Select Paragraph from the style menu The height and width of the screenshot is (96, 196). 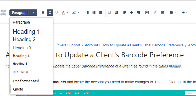(x=21, y=22)
